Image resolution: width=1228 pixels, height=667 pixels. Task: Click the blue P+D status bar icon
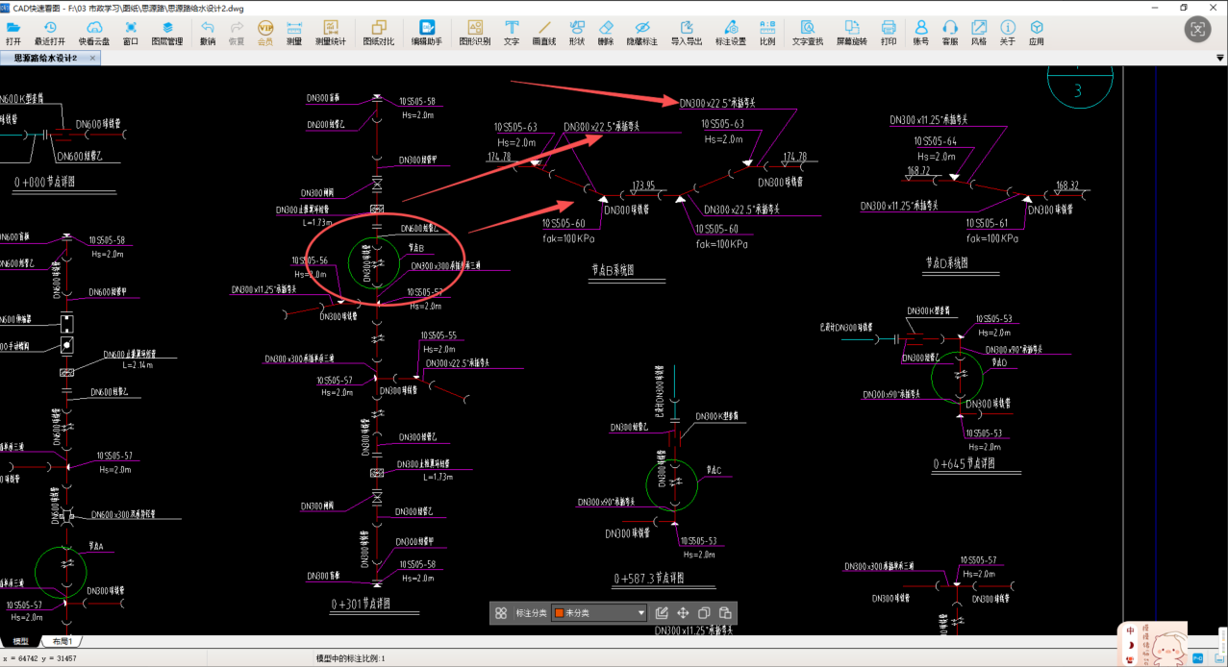(1198, 658)
